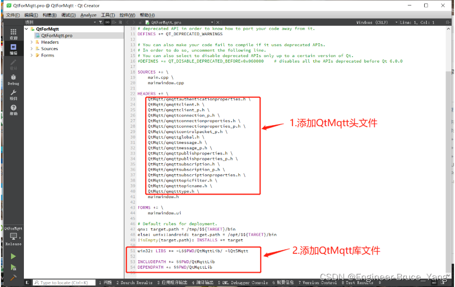
Task: Go back in editor navigation history
Action: (x=127, y=22)
